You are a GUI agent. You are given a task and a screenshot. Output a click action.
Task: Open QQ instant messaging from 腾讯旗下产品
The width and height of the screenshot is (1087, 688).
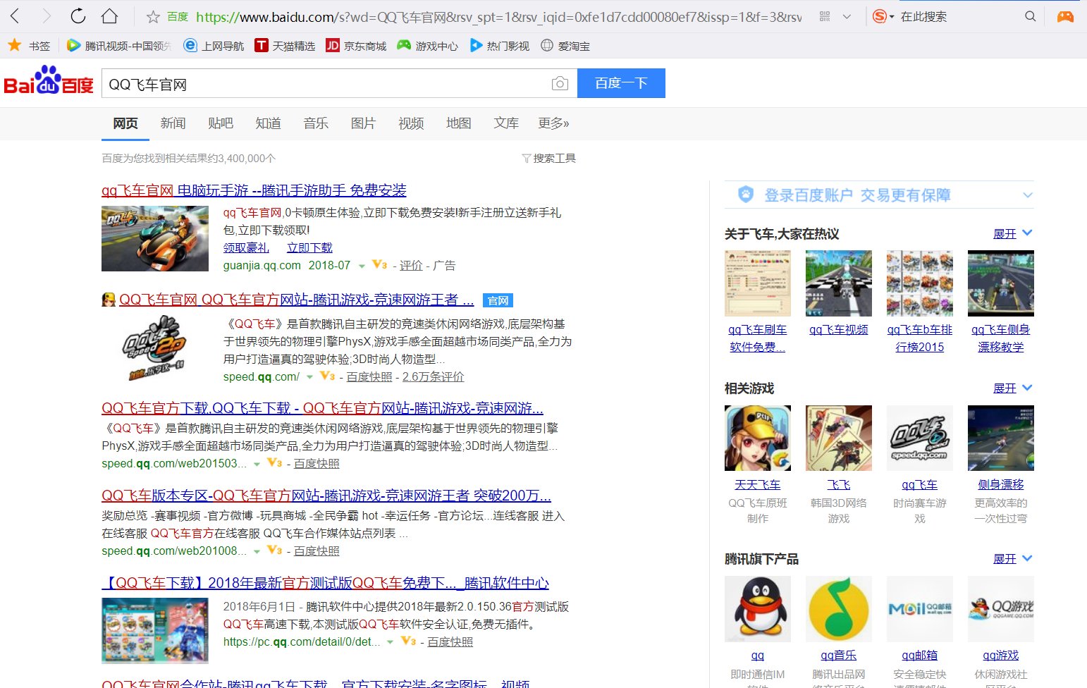pos(757,608)
